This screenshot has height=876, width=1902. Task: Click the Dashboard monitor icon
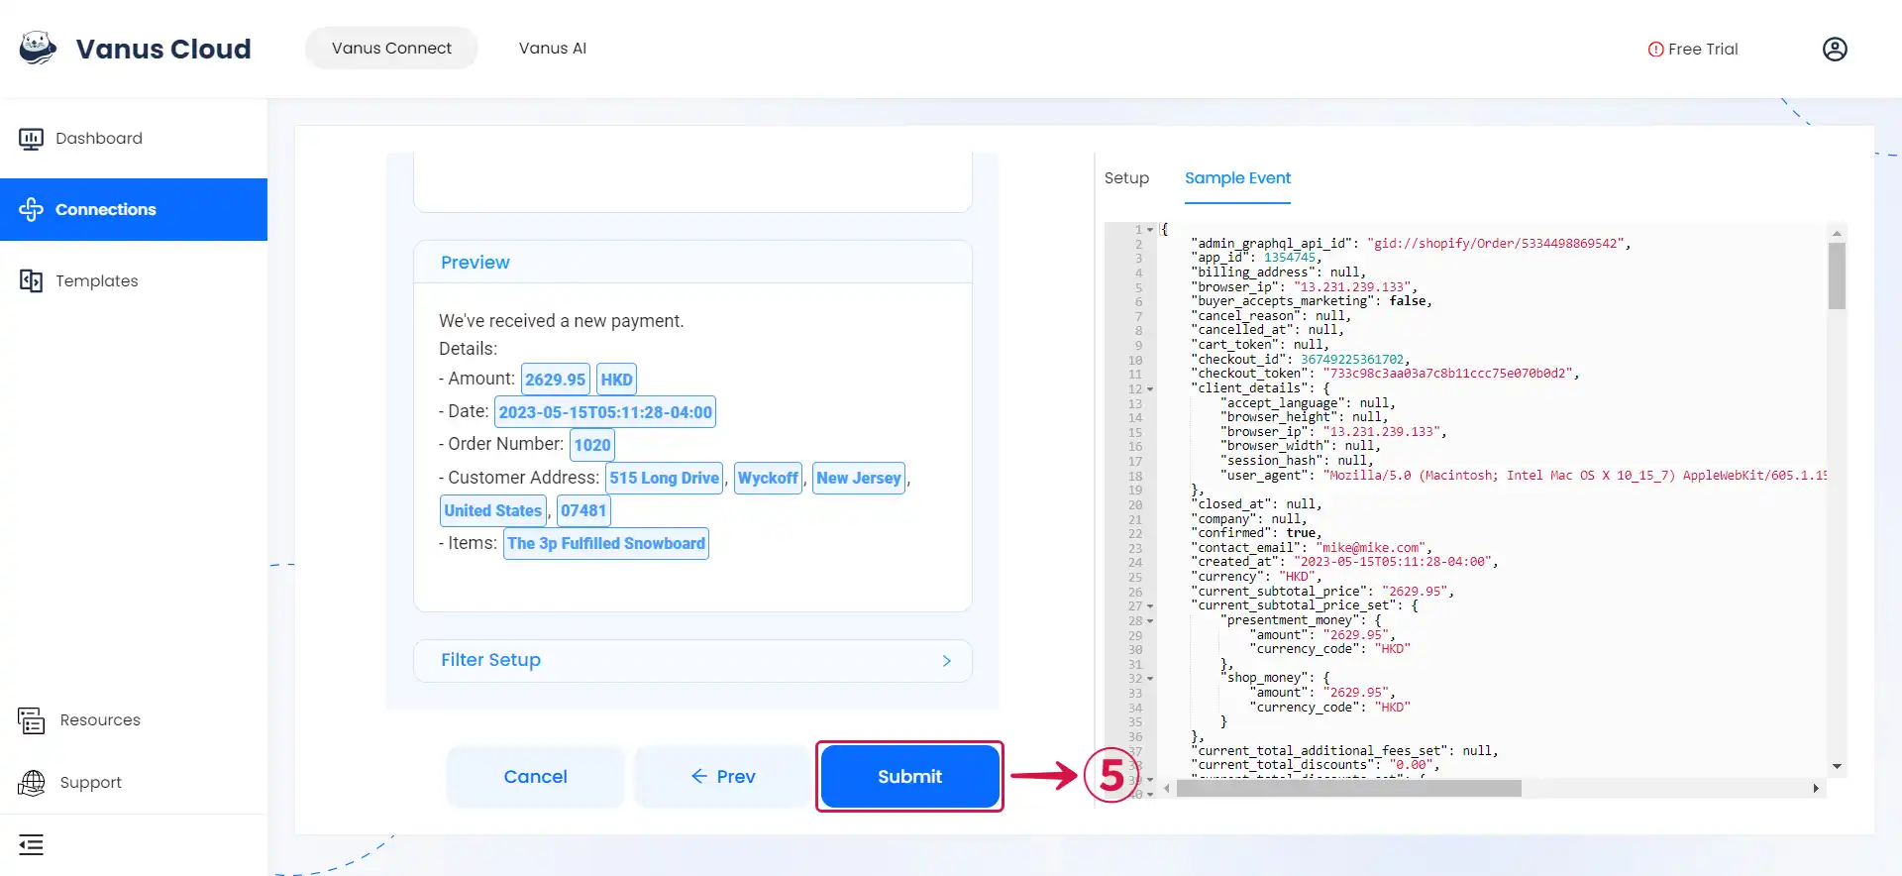click(31, 139)
